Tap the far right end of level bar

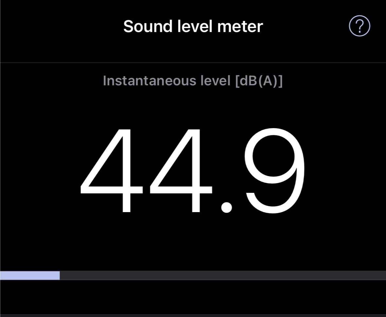tap(383, 275)
